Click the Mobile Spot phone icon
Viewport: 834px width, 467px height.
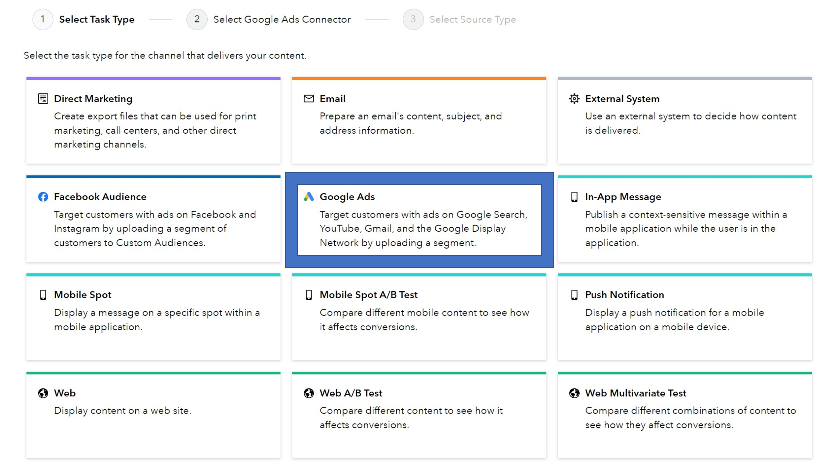pyautogui.click(x=43, y=295)
